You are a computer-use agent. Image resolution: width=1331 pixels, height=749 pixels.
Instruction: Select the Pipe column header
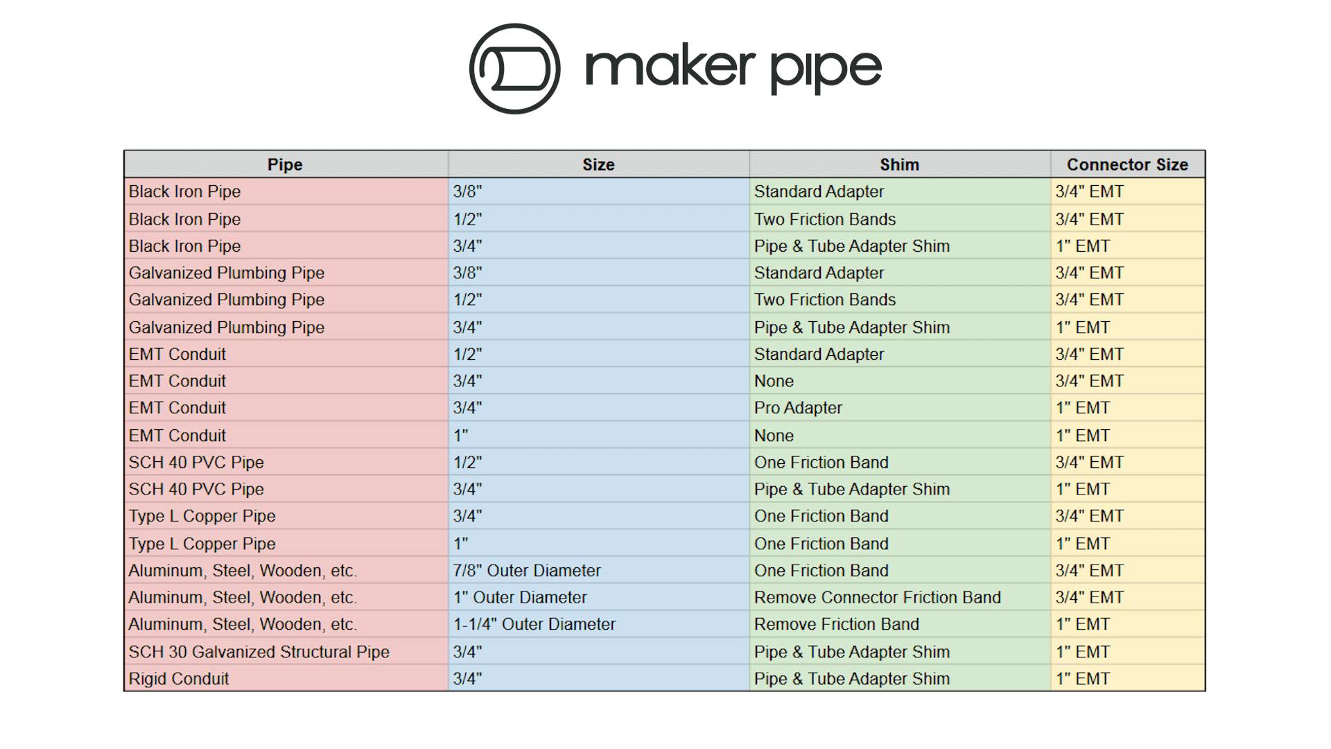[286, 164]
